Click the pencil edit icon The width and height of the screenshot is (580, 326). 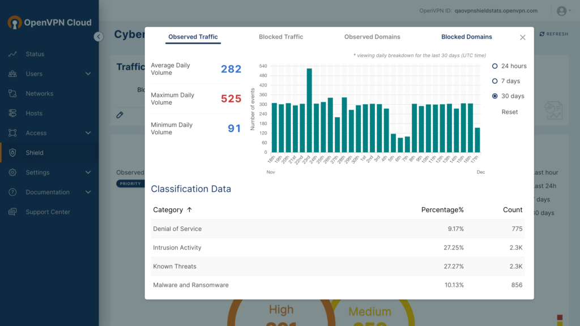click(120, 115)
